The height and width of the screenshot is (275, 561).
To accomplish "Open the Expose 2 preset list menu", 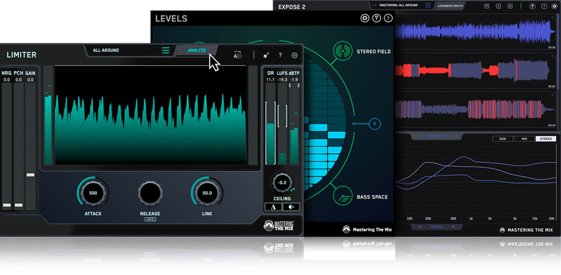I will 427,5.
